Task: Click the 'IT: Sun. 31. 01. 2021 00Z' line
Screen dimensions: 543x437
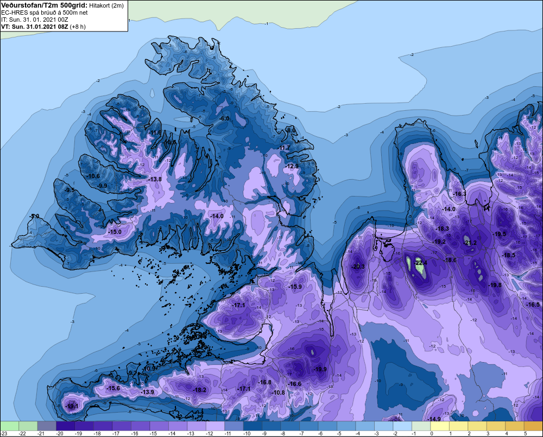Action: [35, 20]
